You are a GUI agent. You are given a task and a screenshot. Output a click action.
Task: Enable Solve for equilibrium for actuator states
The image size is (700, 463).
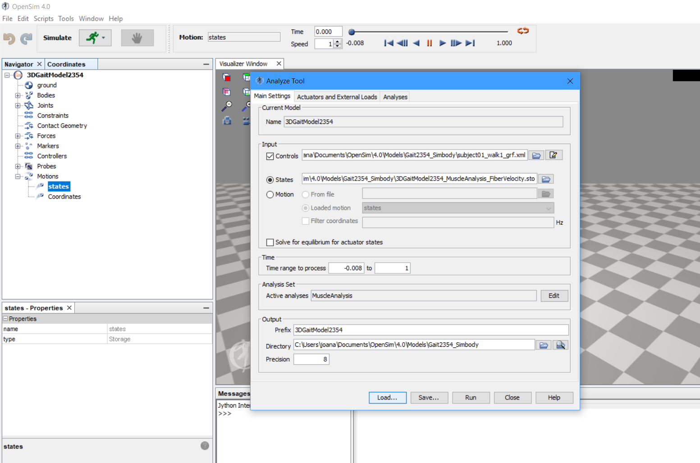click(270, 242)
